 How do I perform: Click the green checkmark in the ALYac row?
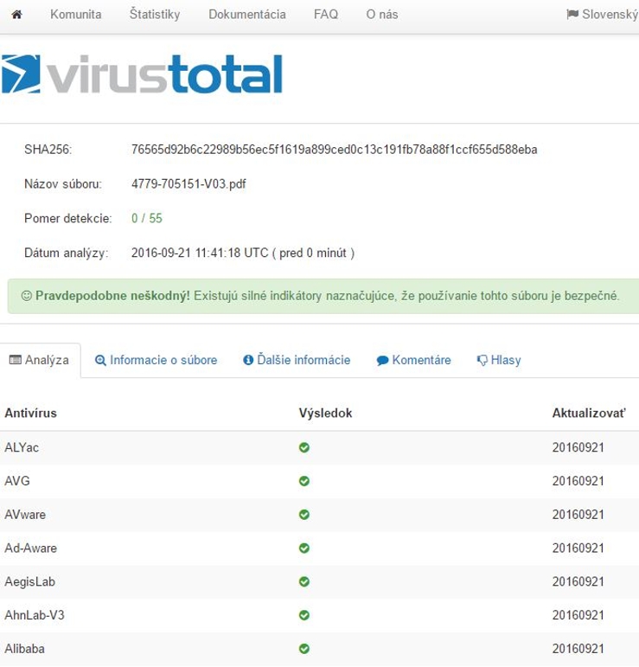[304, 447]
